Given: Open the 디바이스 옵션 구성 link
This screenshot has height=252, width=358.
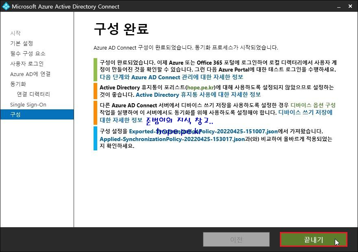Looking at the screenshot, I should 313,105.
